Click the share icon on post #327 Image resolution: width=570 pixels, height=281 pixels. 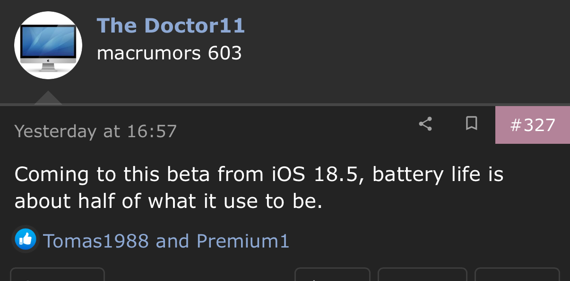(x=425, y=124)
